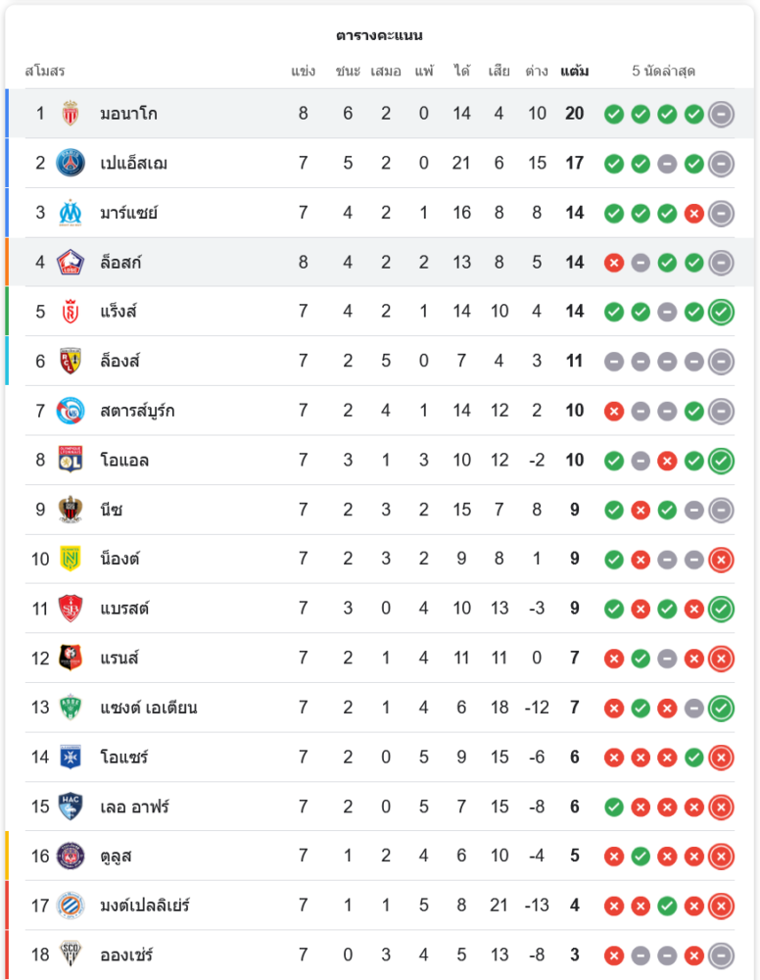Click the Lille club crest in row 4
760x980 pixels.
coord(70,262)
